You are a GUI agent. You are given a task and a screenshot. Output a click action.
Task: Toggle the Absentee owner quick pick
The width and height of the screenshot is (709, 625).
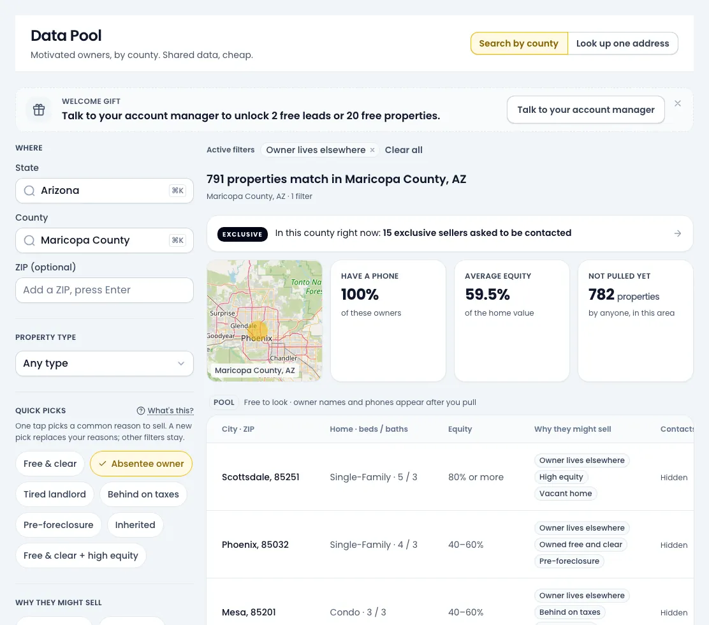pyautogui.click(x=141, y=464)
